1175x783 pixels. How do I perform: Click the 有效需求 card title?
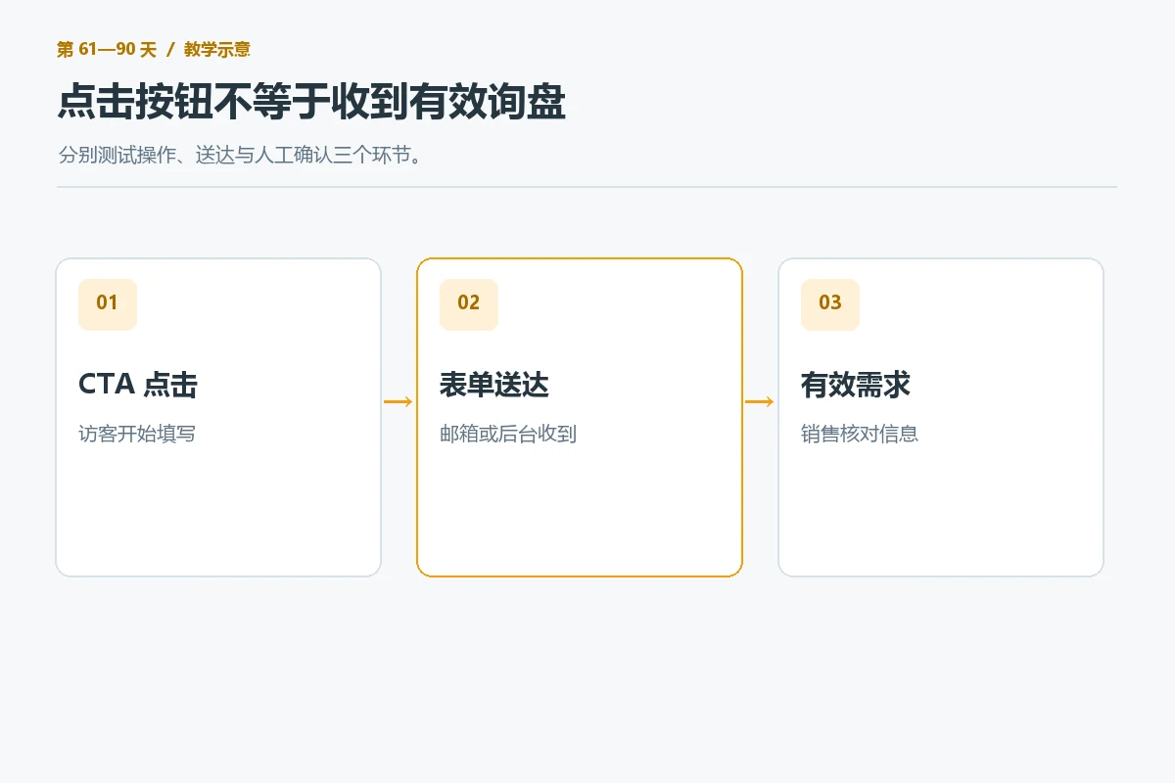click(x=856, y=385)
